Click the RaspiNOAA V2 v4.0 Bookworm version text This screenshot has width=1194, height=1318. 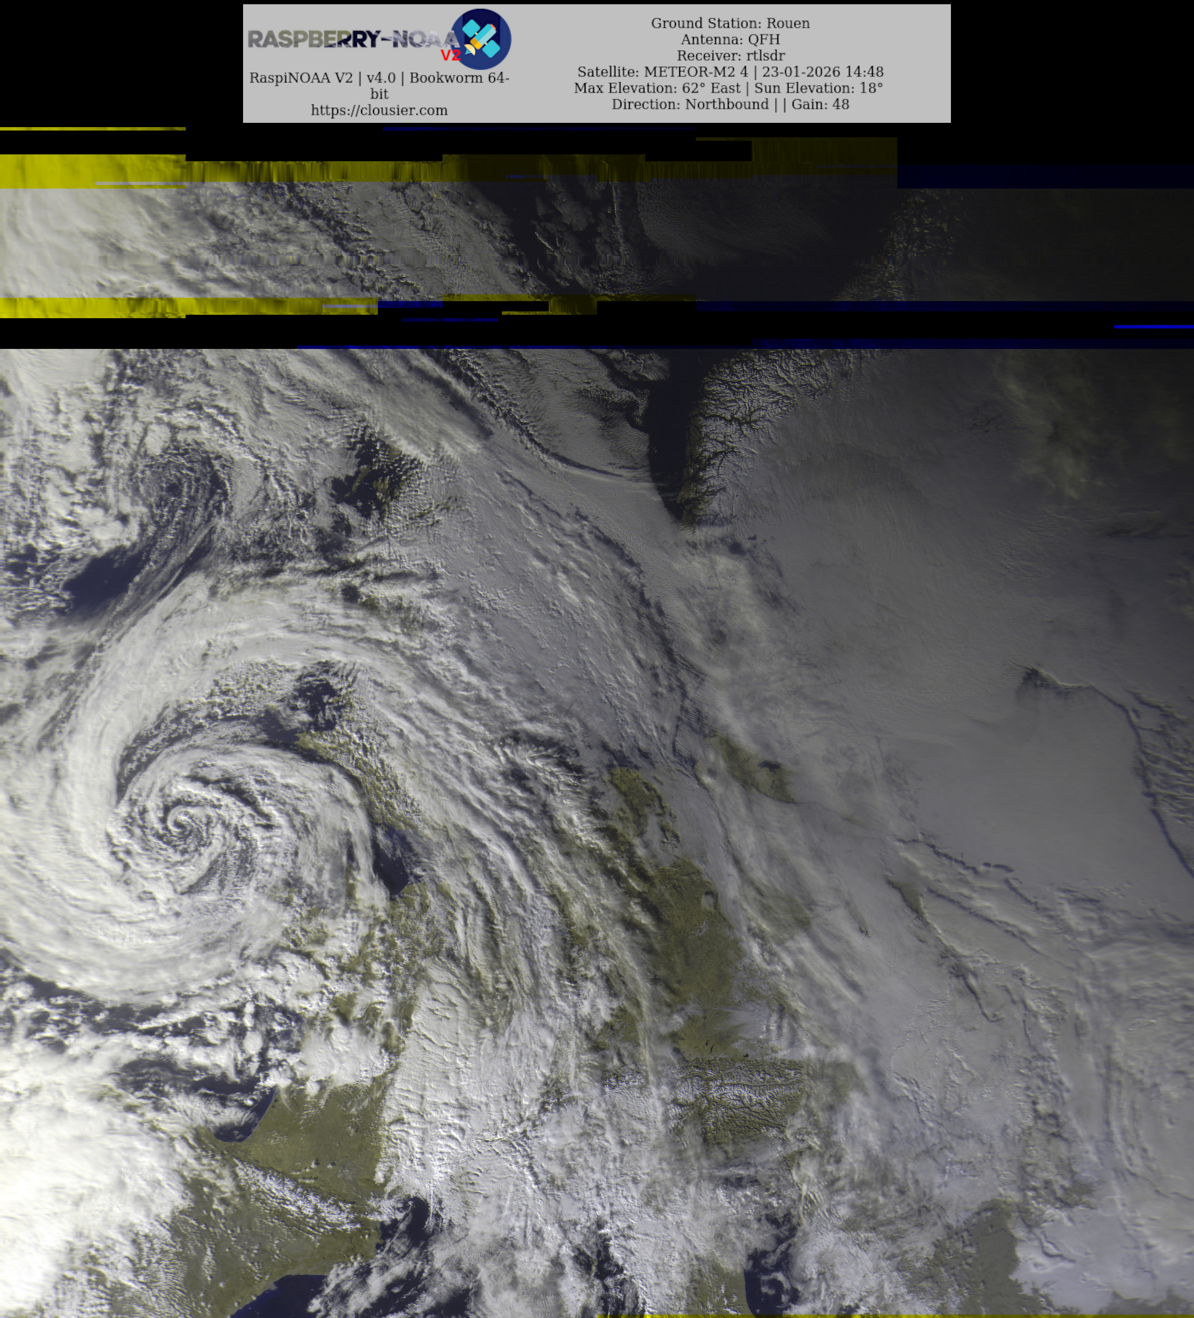379,78
